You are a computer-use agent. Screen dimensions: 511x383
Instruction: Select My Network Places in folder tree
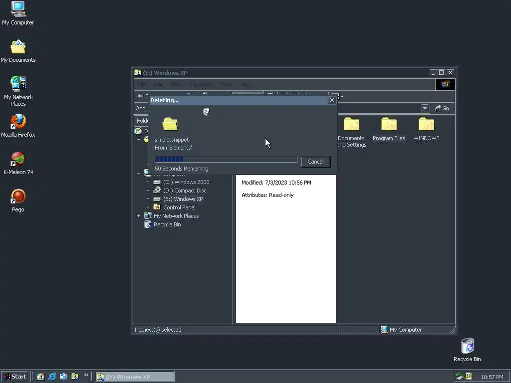pyautogui.click(x=176, y=216)
